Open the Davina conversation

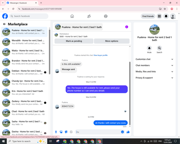(24, 132)
